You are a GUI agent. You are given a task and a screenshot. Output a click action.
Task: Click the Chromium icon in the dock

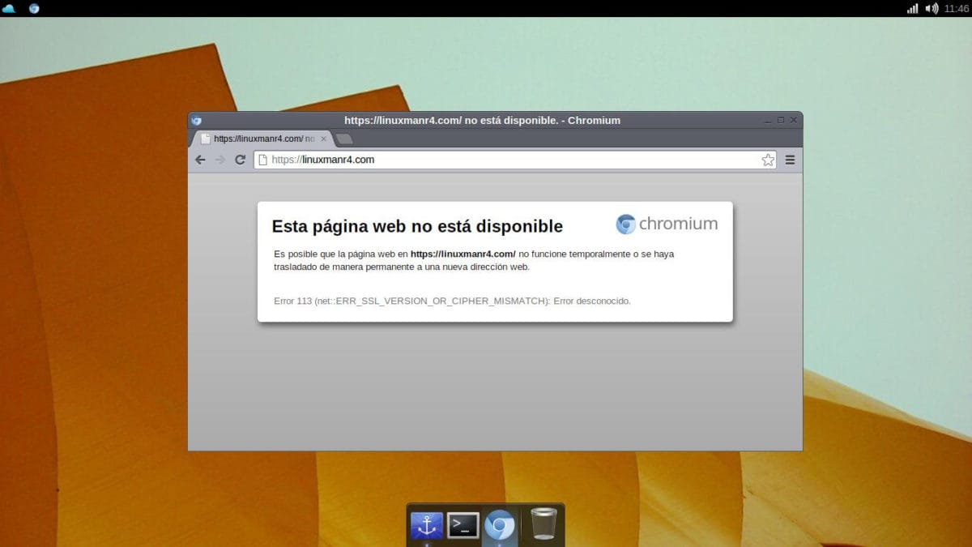click(500, 525)
